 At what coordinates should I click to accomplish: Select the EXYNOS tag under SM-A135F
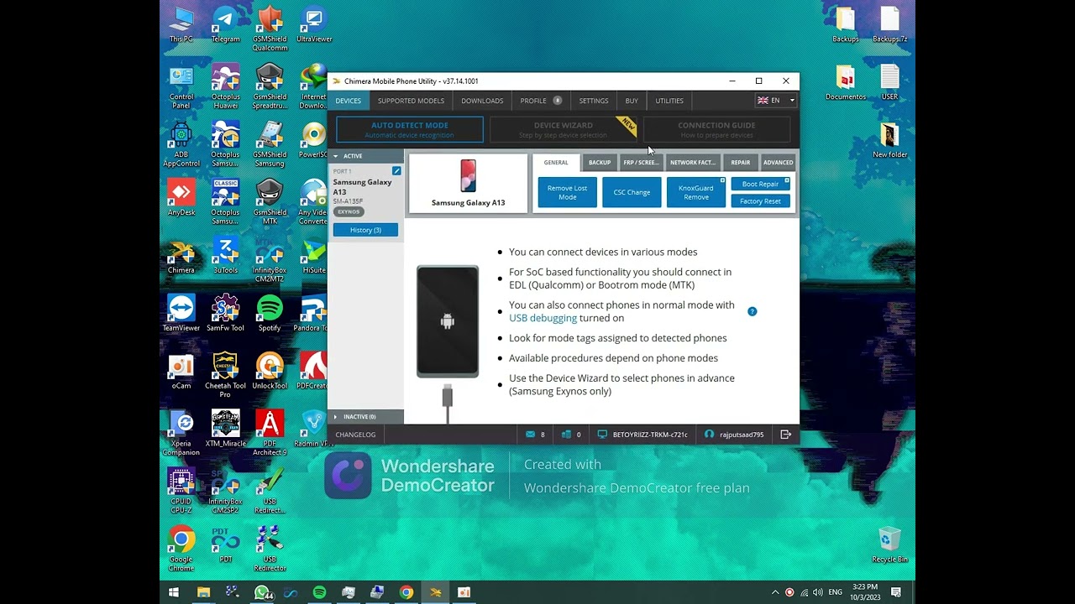coord(349,211)
